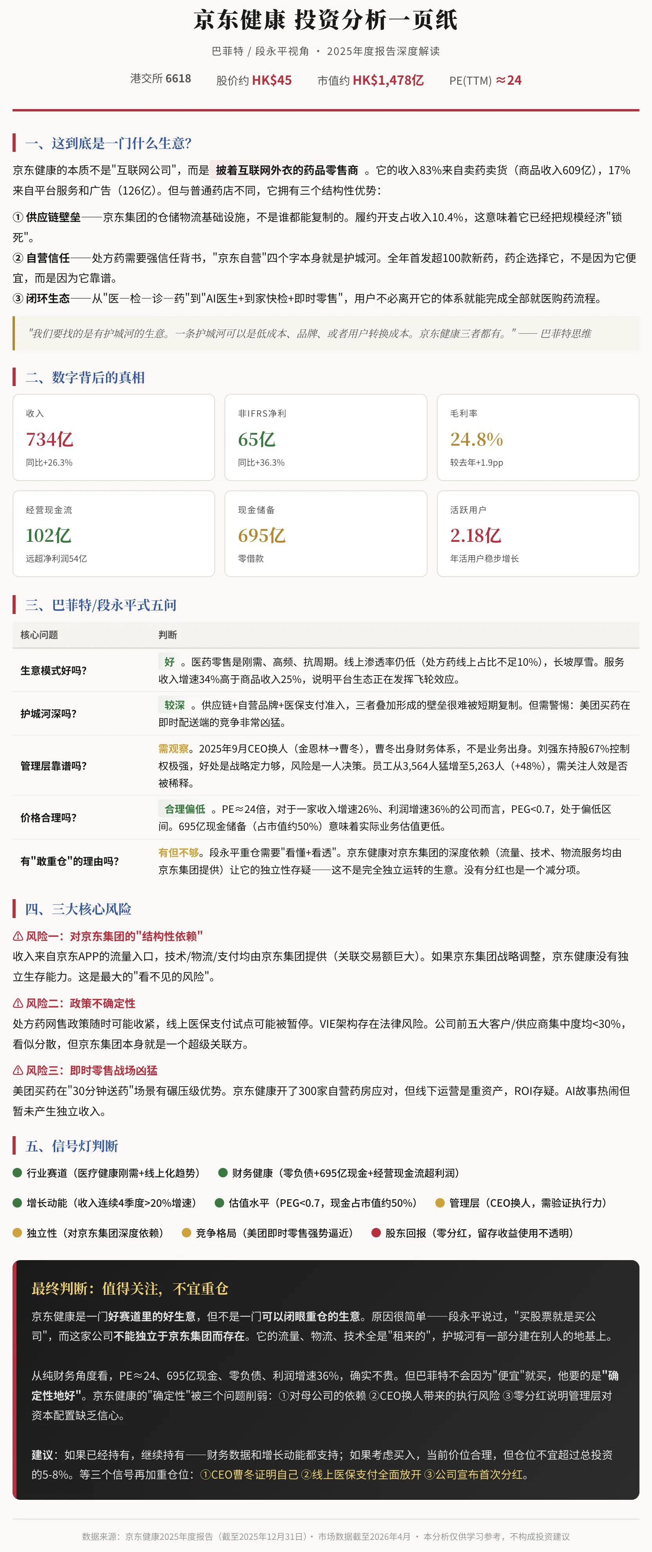This screenshot has height=1552, width=652.
Task: Click the 判断 table column header
Action: point(167,635)
